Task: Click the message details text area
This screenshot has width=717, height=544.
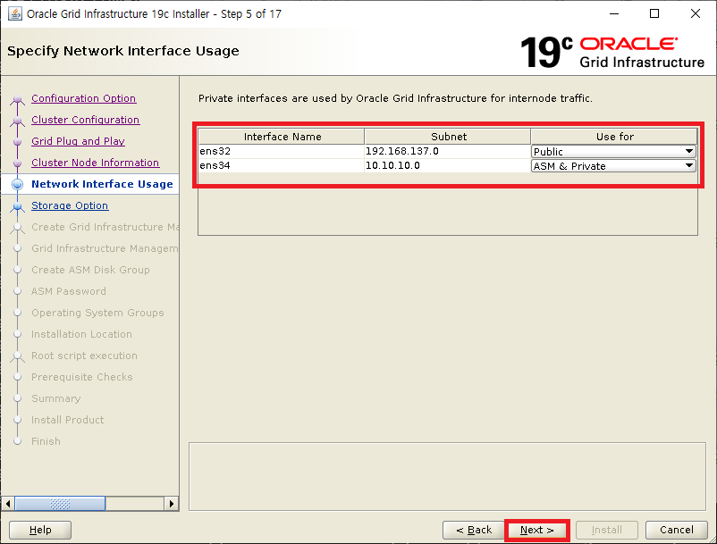Action: coord(447,476)
